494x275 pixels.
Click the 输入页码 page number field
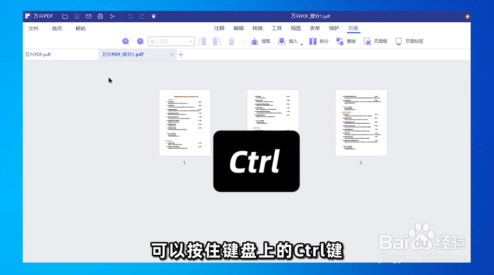click(171, 41)
